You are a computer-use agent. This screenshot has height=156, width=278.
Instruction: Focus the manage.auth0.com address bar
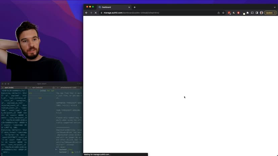click(x=151, y=13)
